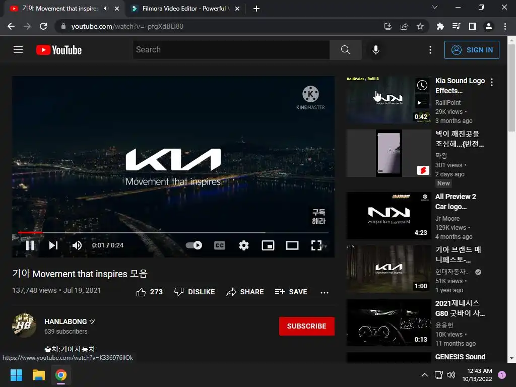Open options menu for Kia Sound Logo Effects
This screenshot has height=387, width=516.
[492, 82]
